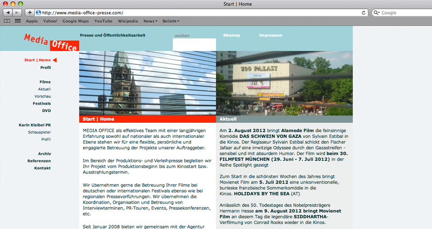
Task: Open the Beliebt bookmarks dropdown
Action: (x=171, y=21)
